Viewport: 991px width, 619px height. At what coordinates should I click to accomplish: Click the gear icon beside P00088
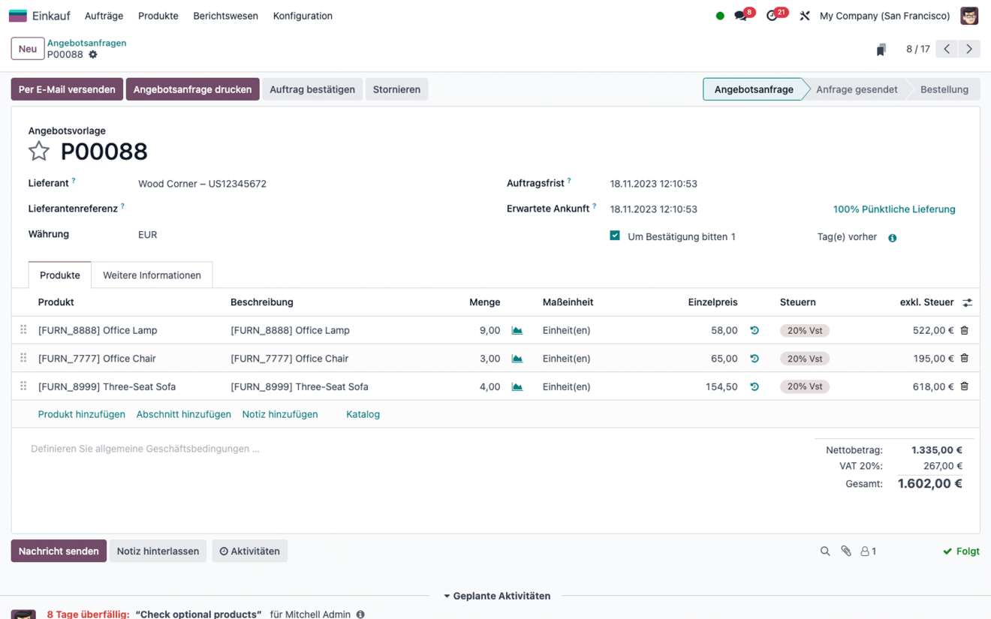pyautogui.click(x=93, y=55)
